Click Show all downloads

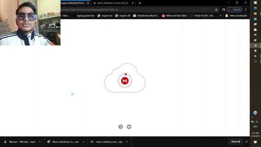click(236, 142)
